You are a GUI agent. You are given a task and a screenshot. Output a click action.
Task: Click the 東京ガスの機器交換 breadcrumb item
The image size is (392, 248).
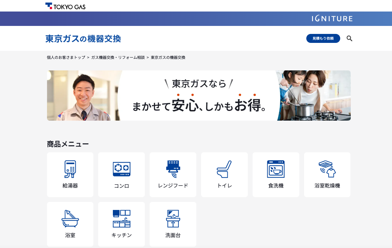(168, 58)
